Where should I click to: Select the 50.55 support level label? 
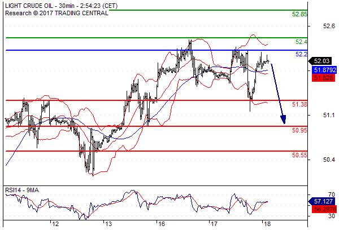[299, 155]
